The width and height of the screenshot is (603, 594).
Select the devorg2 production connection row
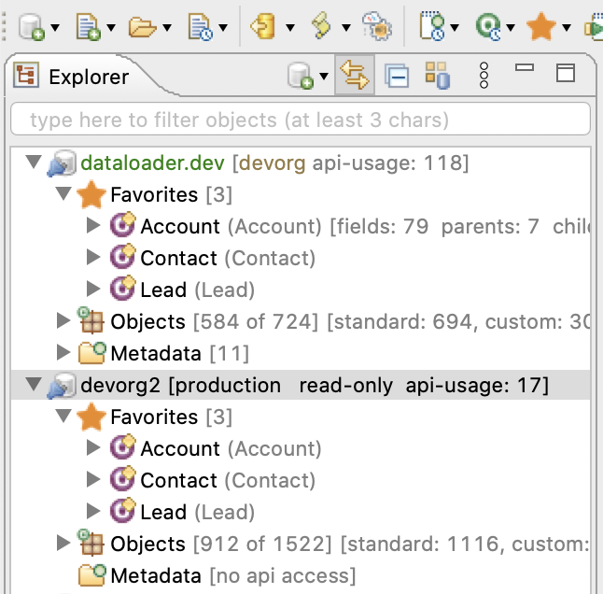coord(301,385)
